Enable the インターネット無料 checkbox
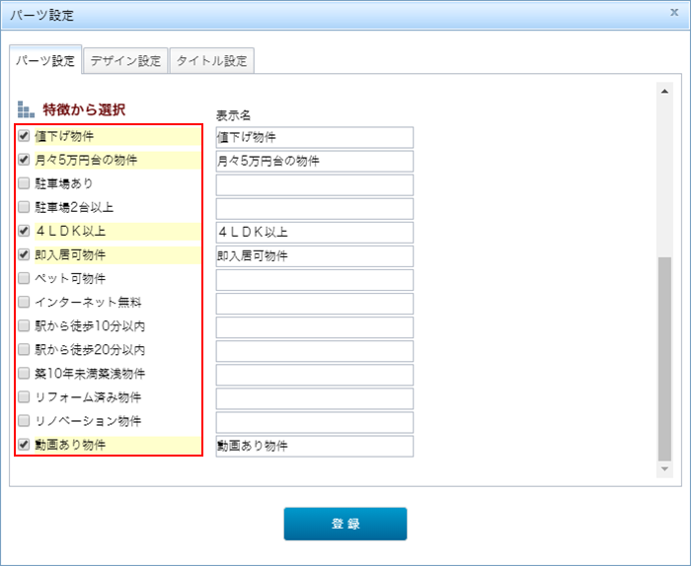 [24, 303]
